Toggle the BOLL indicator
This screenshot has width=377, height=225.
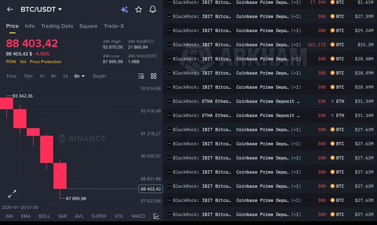(44, 216)
